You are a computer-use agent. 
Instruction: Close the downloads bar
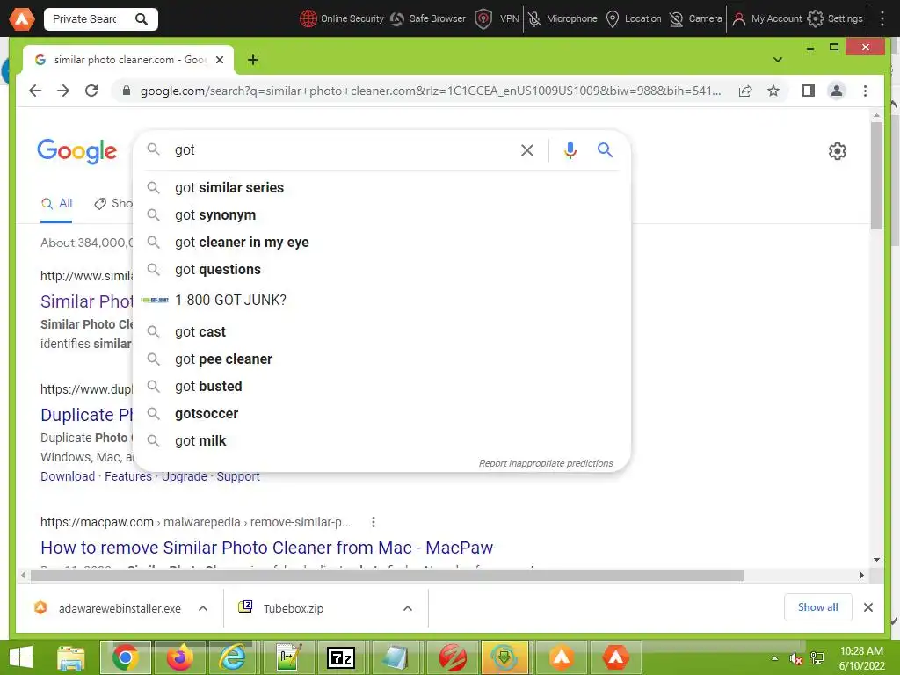coord(867,607)
